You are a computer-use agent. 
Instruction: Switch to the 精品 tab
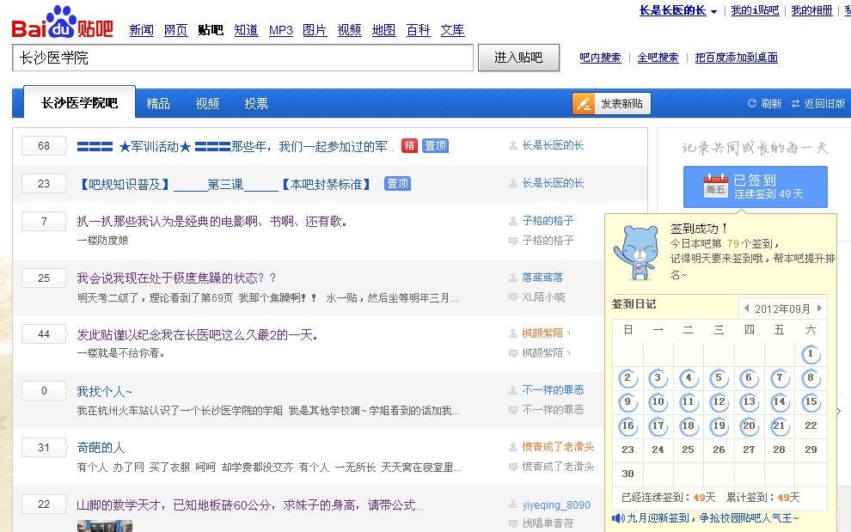[x=158, y=103]
